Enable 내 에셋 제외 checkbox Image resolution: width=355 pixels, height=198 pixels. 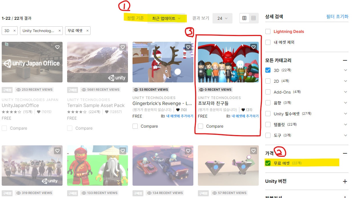268,42
